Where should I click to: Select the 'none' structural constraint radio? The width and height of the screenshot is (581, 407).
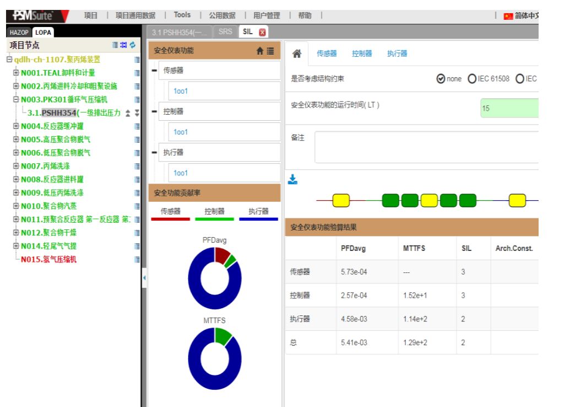click(x=441, y=79)
